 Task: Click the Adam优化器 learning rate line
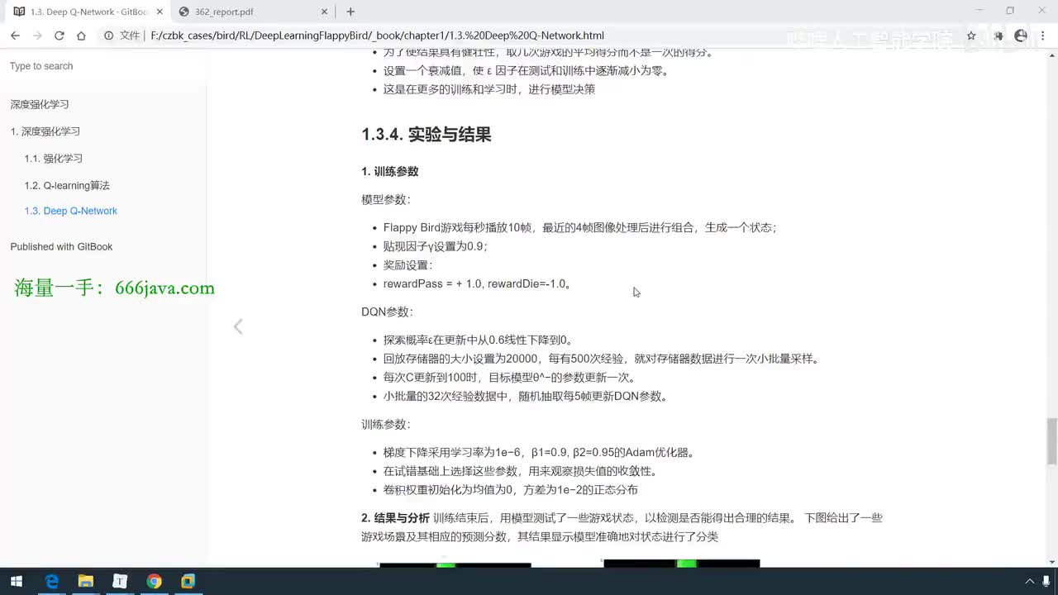pyautogui.click(x=540, y=452)
